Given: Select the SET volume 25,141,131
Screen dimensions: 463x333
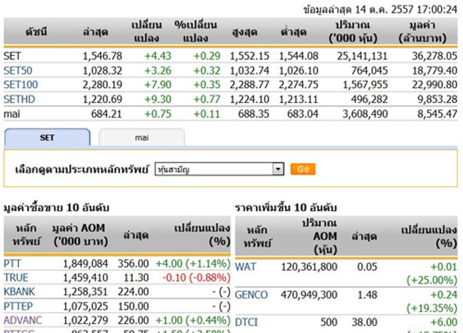Looking at the screenshot, I should click(x=362, y=55).
